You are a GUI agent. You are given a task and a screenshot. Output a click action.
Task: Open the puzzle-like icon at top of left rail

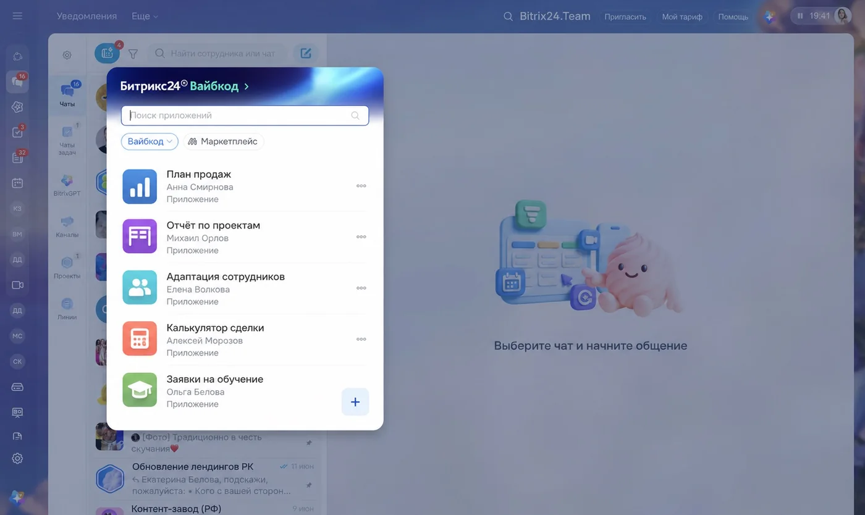[x=17, y=56]
